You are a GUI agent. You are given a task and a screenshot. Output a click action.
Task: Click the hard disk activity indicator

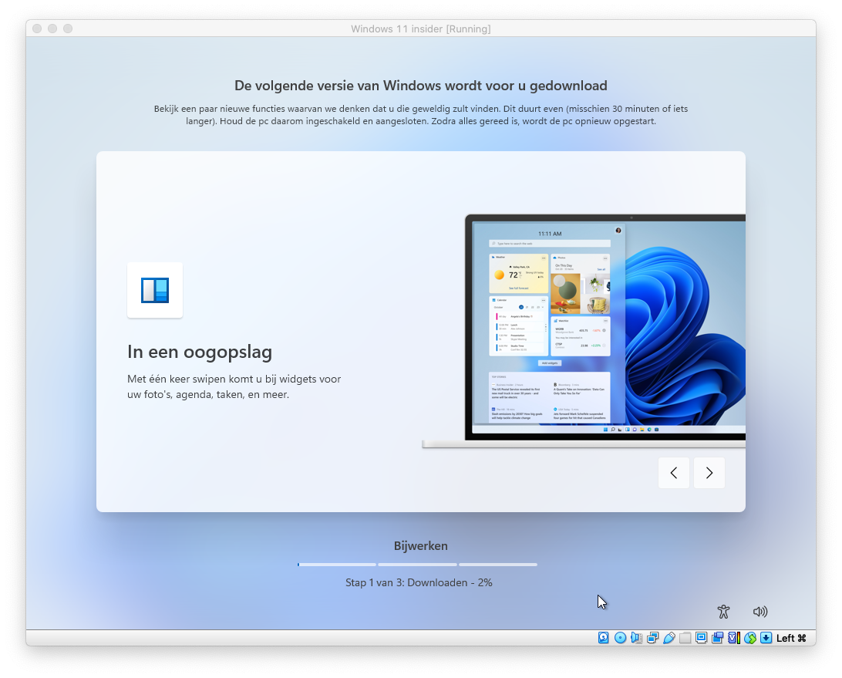pos(604,638)
